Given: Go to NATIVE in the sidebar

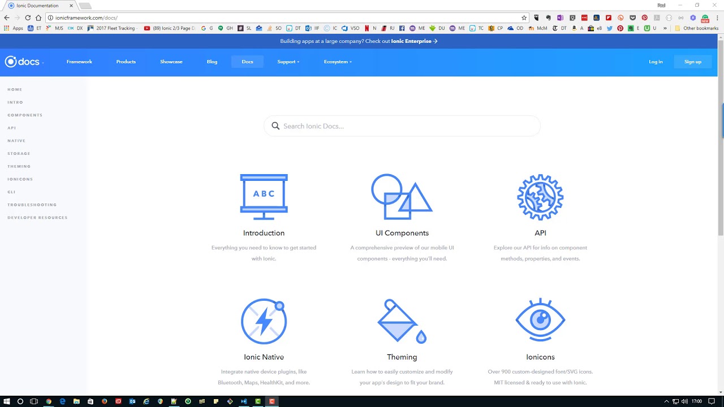Looking at the screenshot, I should click(16, 141).
